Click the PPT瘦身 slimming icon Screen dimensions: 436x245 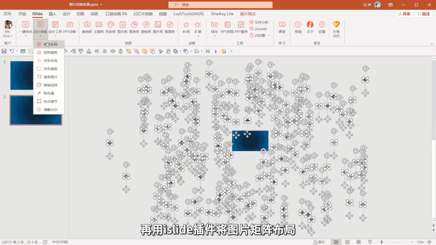[241, 27]
